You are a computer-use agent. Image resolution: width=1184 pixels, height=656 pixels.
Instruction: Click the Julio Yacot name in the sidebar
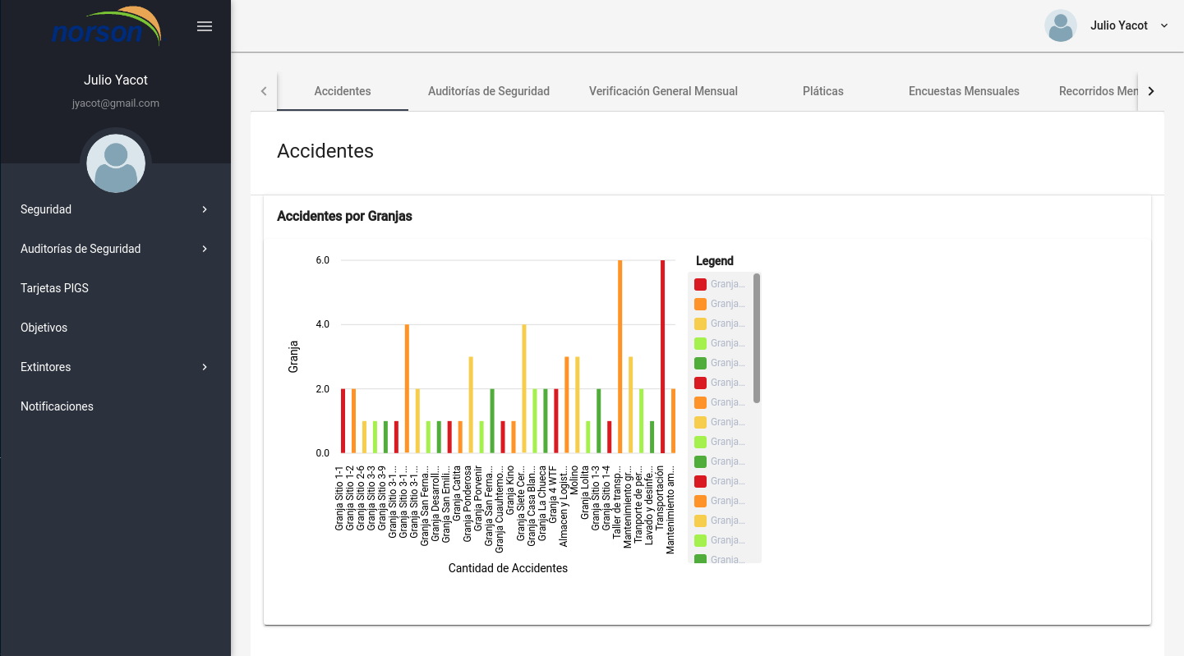click(116, 80)
